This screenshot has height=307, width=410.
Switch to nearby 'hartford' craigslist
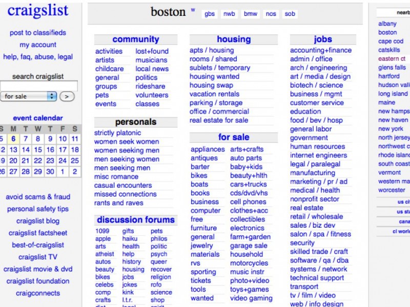pyautogui.click(x=389, y=76)
